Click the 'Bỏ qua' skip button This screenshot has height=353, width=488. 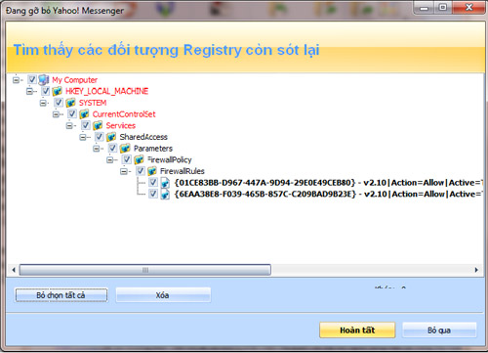(439, 331)
